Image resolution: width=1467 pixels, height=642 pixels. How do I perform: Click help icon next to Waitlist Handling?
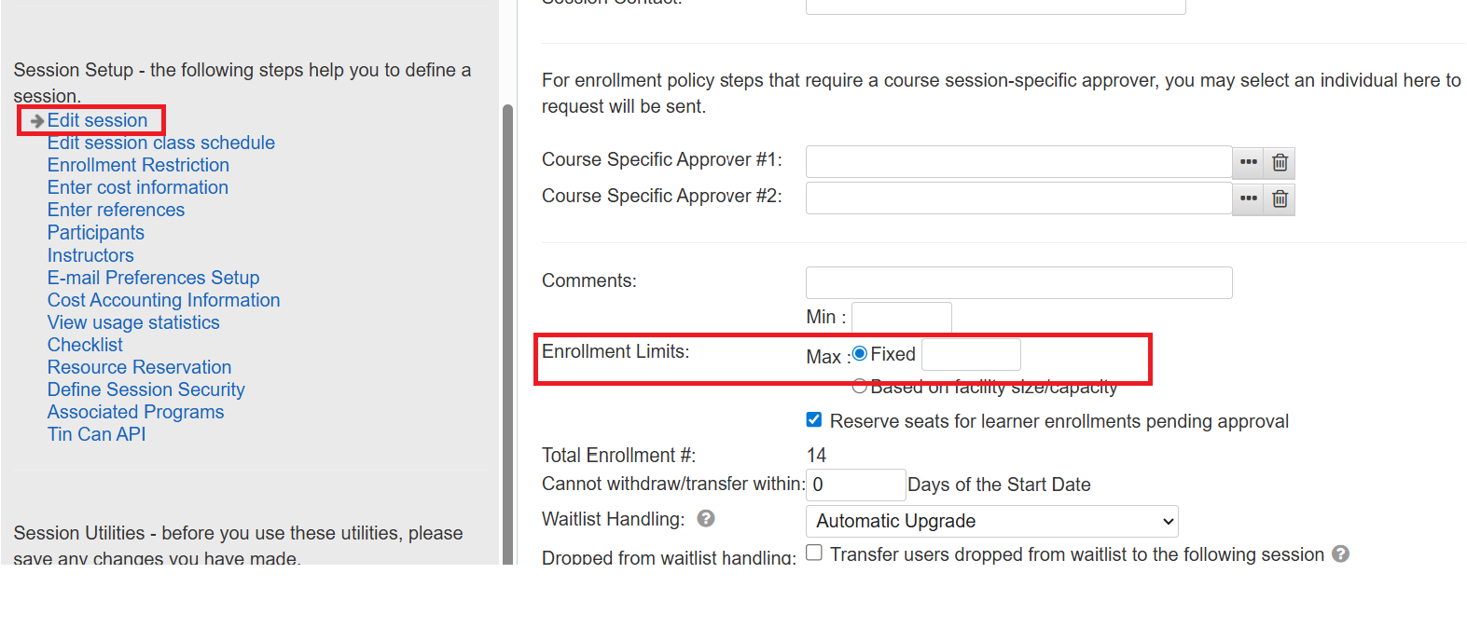tap(706, 518)
